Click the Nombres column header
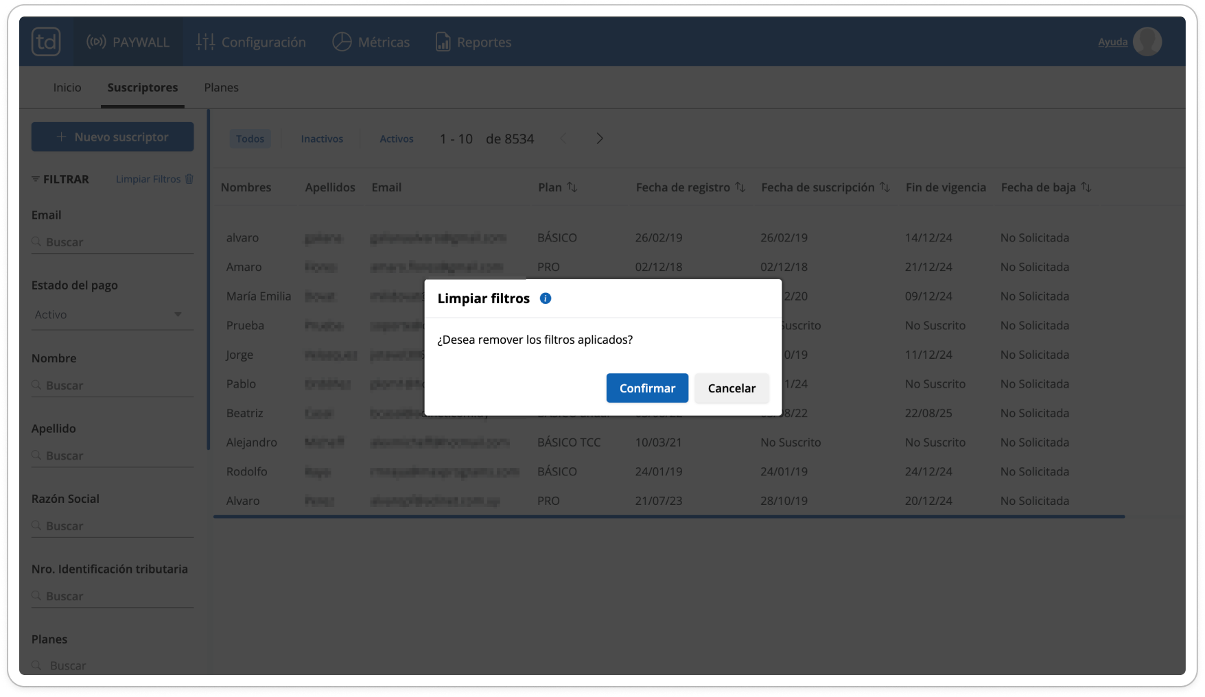 (246, 187)
